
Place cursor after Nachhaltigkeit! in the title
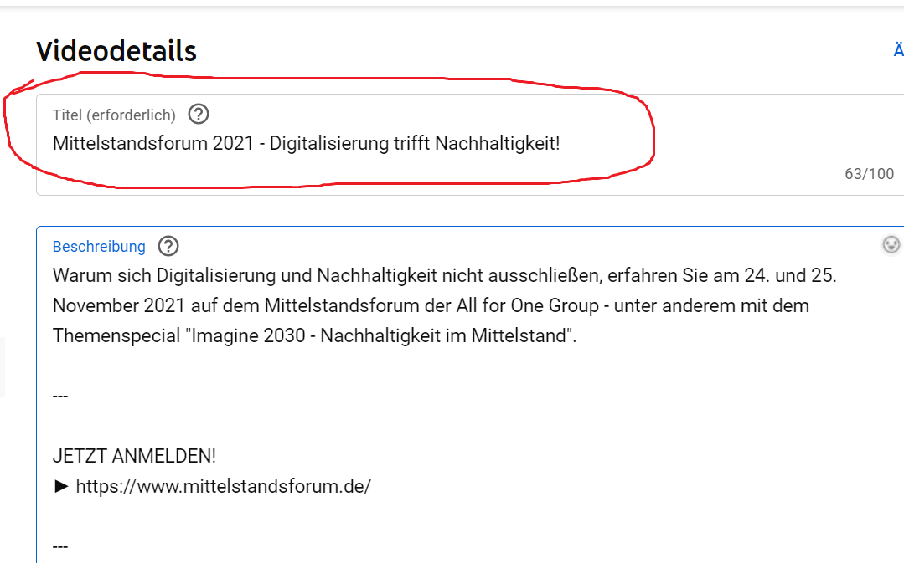[x=560, y=143]
